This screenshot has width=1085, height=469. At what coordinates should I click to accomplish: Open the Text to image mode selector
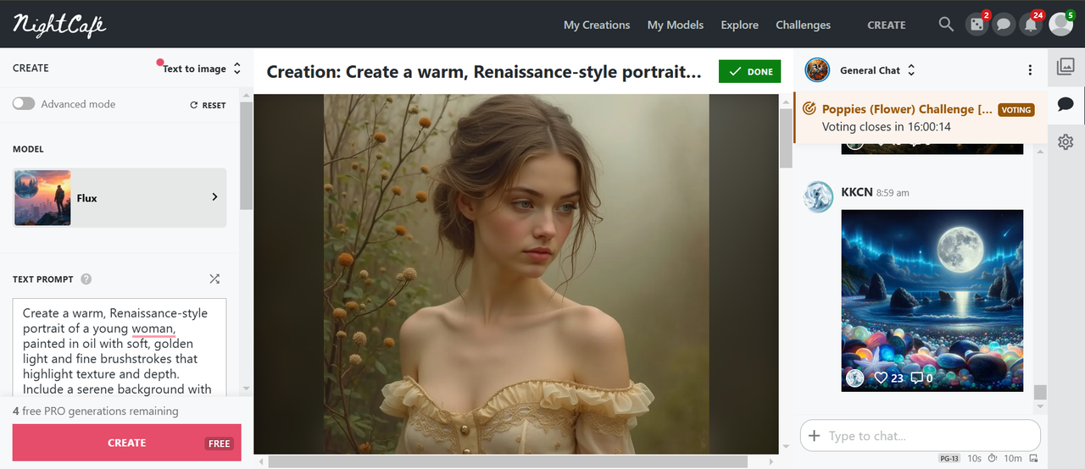point(202,69)
